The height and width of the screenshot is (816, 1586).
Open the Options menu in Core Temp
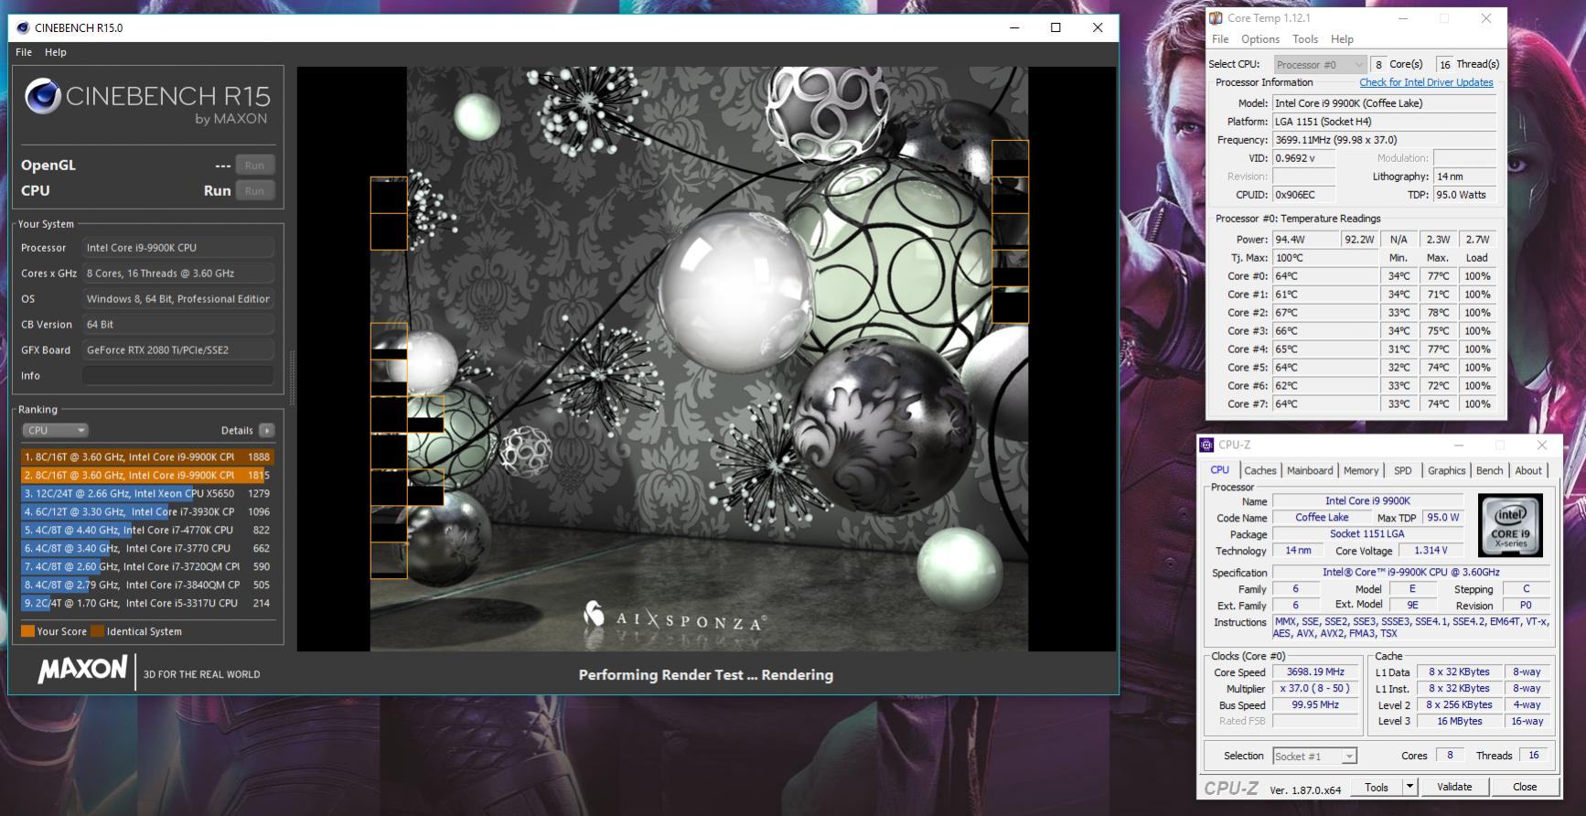[x=1260, y=39]
